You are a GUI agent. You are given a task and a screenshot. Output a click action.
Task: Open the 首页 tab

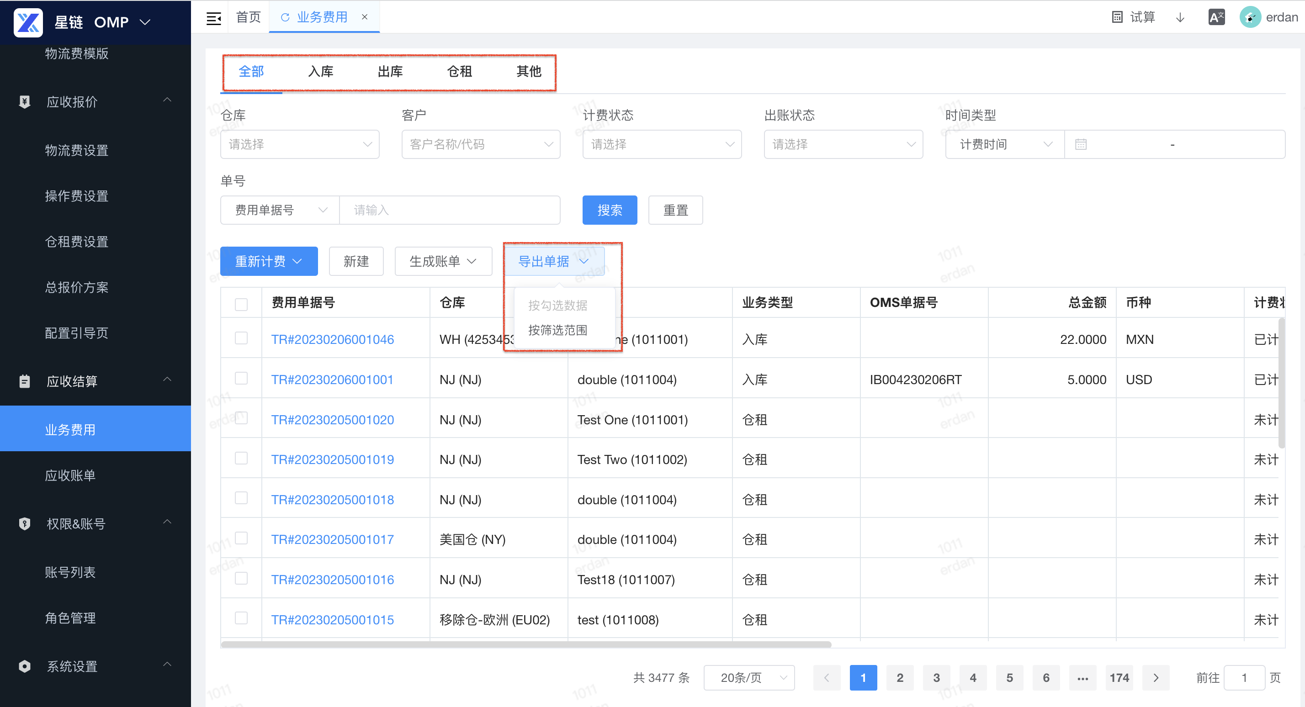248,17
